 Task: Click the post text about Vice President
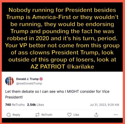57,94
